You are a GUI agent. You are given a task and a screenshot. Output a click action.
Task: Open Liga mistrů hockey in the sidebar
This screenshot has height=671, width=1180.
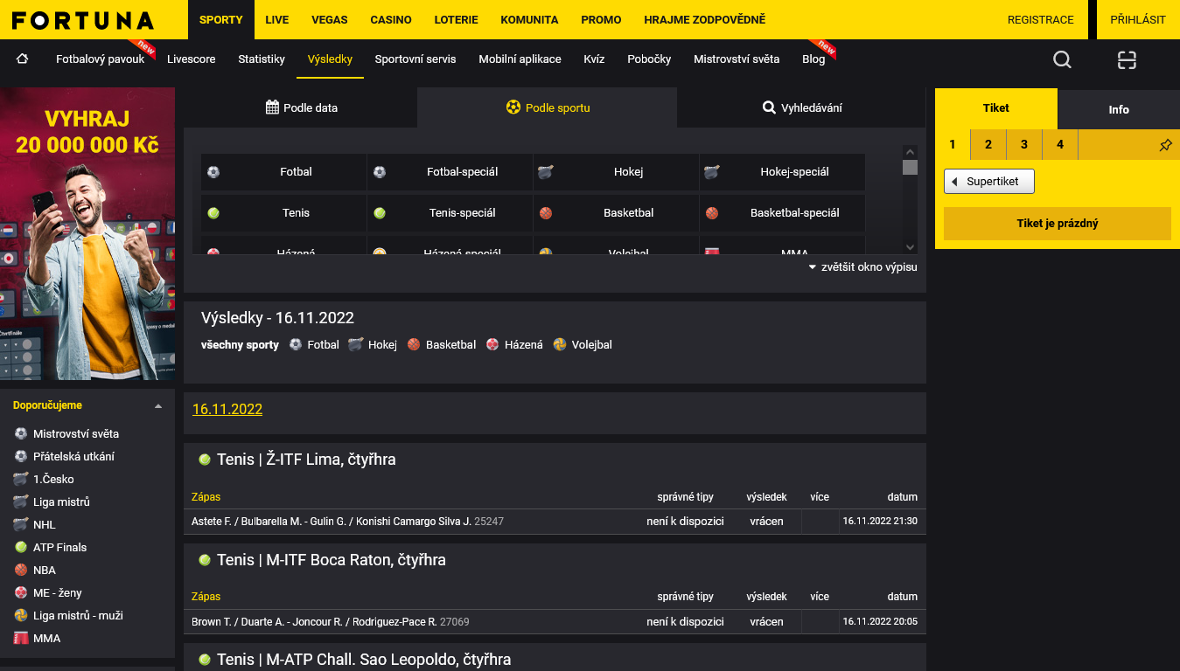pyautogui.click(x=52, y=502)
